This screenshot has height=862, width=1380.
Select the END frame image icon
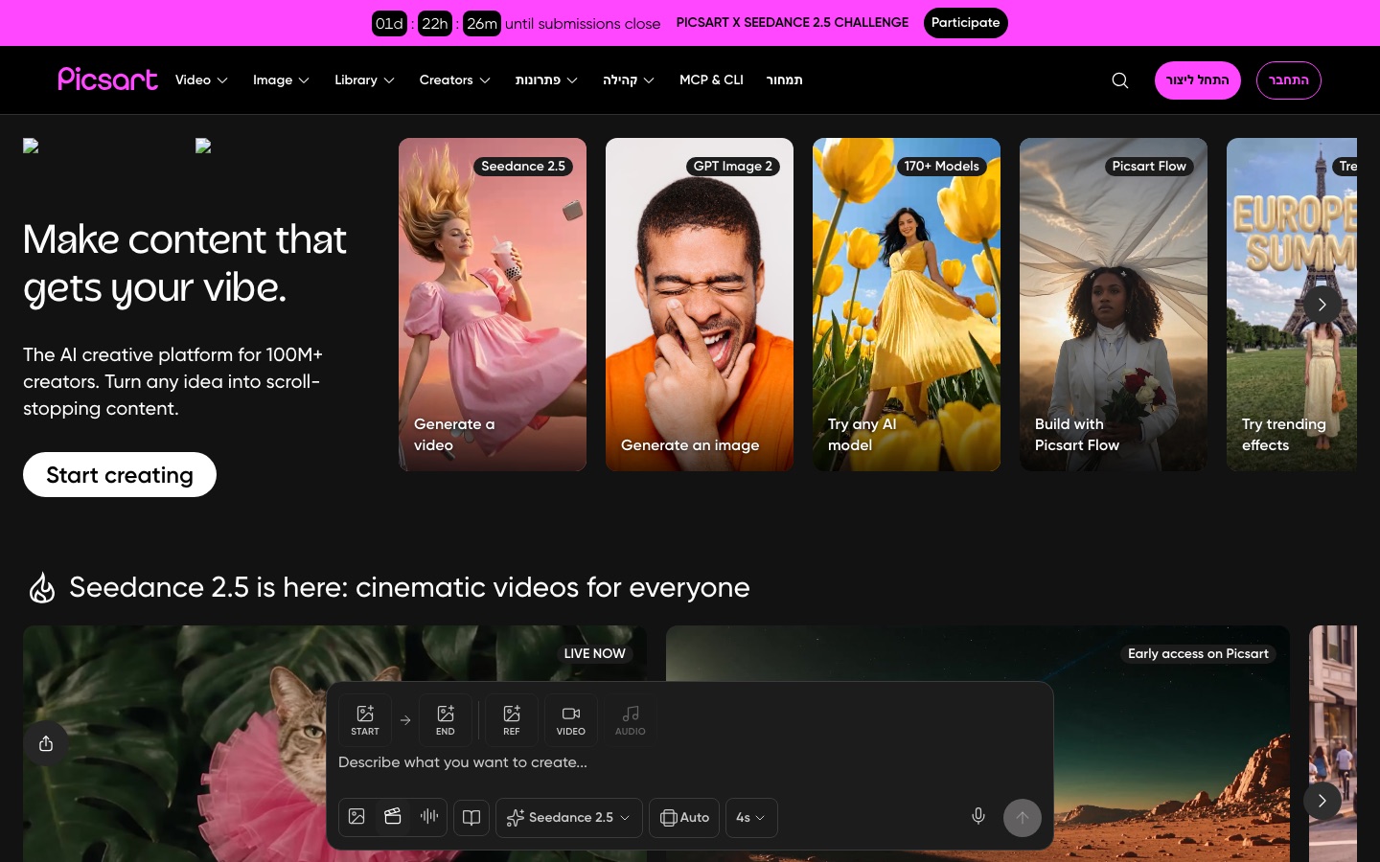(446, 720)
